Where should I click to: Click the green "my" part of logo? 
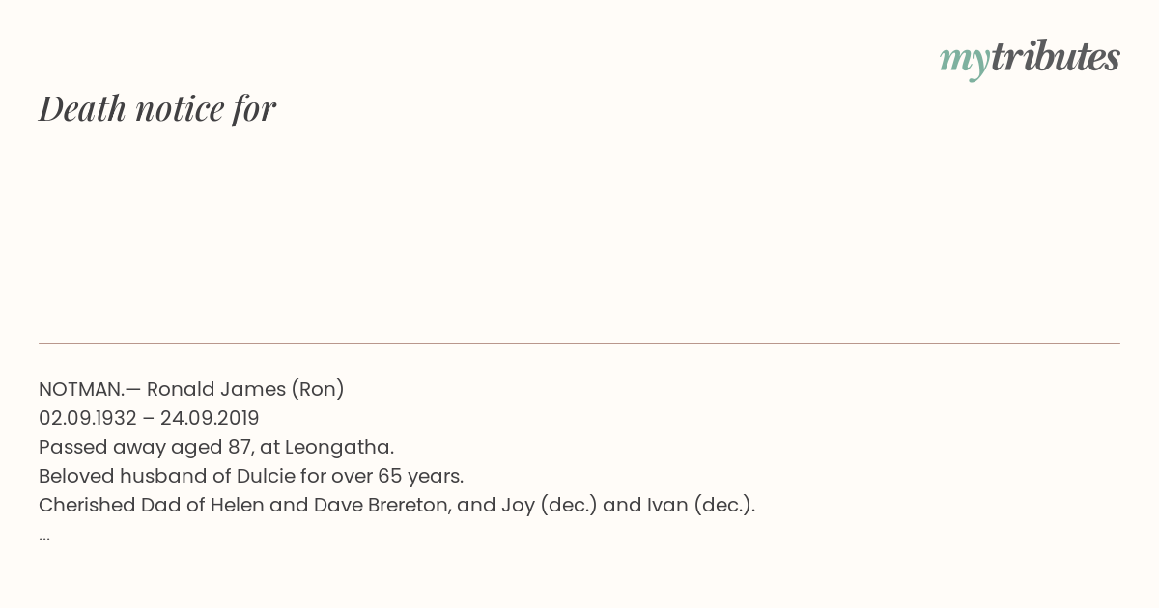click(x=965, y=60)
